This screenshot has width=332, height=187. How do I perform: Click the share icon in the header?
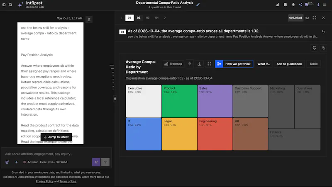300,5
